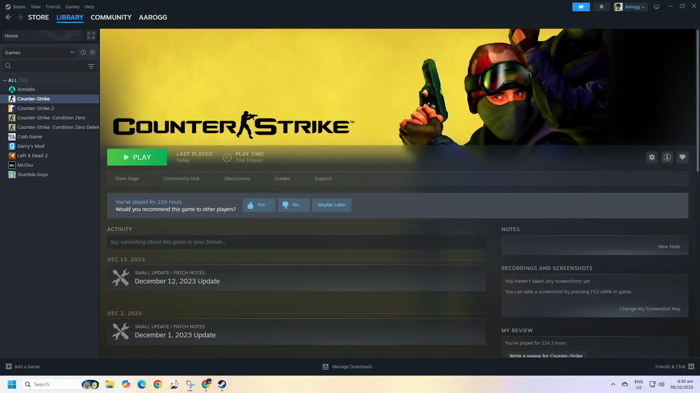This screenshot has height=393, width=700.
Task: Click the activity status text field
Action: 296,242
